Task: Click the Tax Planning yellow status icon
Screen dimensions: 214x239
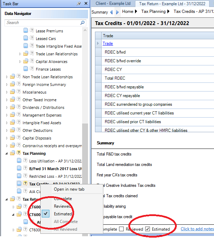Action: (18, 153)
